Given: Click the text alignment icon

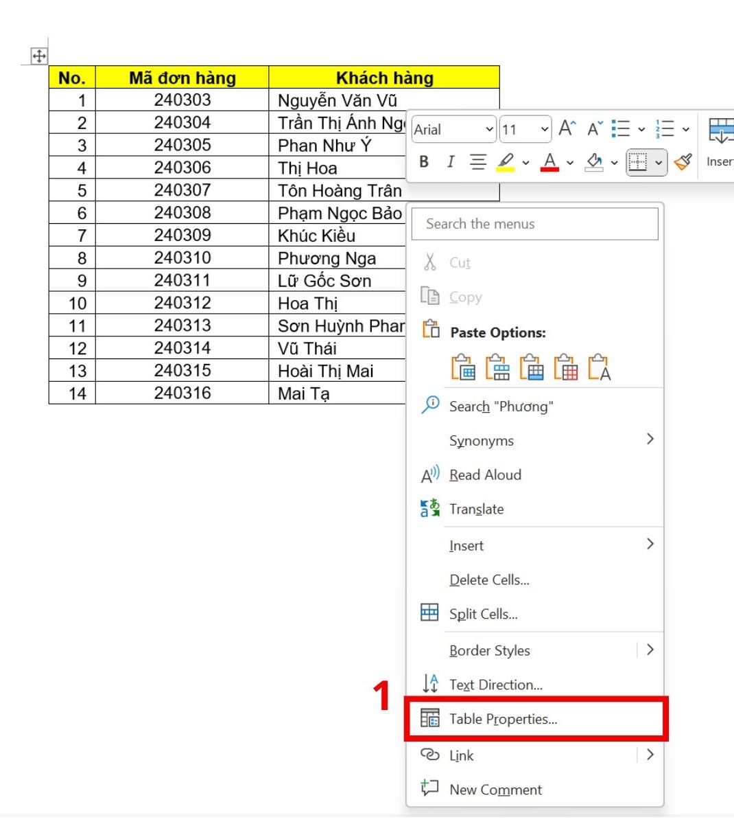Looking at the screenshot, I should click(x=477, y=162).
